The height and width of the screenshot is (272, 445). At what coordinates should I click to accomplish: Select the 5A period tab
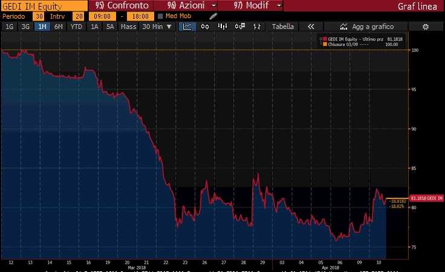tap(110, 27)
